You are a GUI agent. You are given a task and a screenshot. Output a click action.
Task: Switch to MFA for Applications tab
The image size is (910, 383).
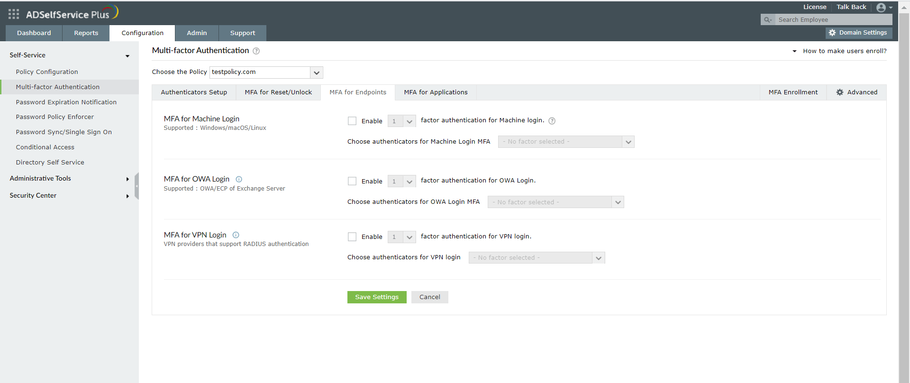pyautogui.click(x=436, y=92)
